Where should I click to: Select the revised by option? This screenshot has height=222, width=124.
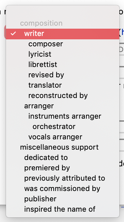[63, 75]
